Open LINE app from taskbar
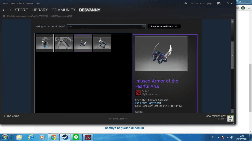The height and width of the screenshot is (141, 252). click(76, 137)
